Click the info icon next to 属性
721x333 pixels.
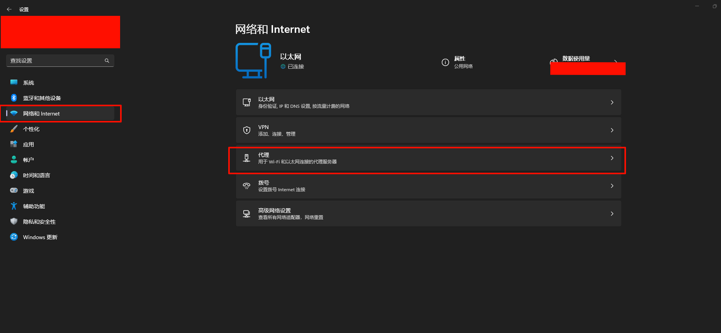(445, 62)
